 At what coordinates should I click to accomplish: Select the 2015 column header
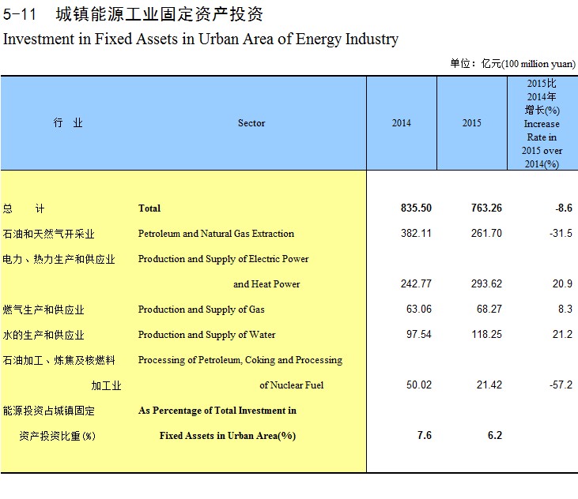pyautogui.click(x=471, y=123)
